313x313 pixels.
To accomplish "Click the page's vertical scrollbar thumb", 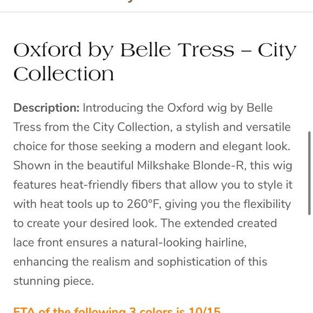I will [309, 173].
